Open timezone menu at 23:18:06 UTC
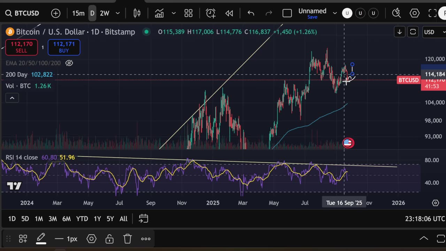The width and height of the screenshot is (446, 251). click(x=425, y=219)
